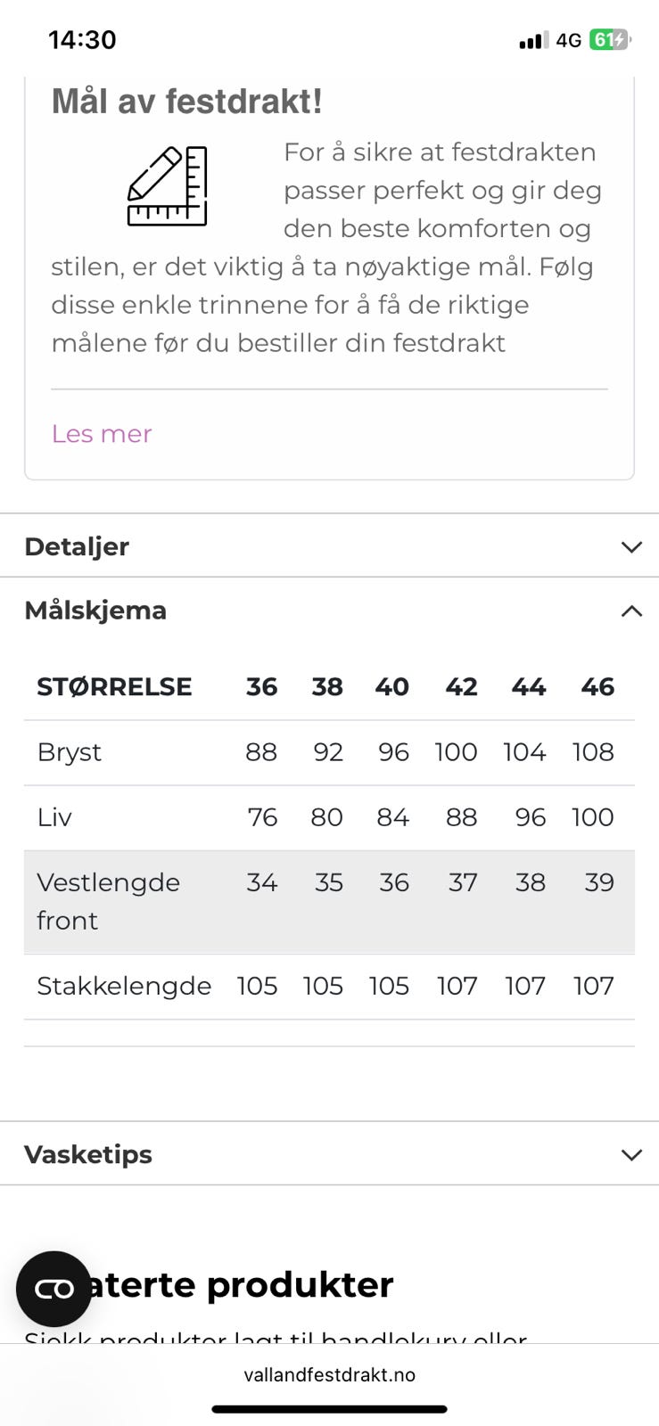Tap vallandfestdrakt.no address bar
Viewport: 659px width, 1426px height.
(x=329, y=1374)
